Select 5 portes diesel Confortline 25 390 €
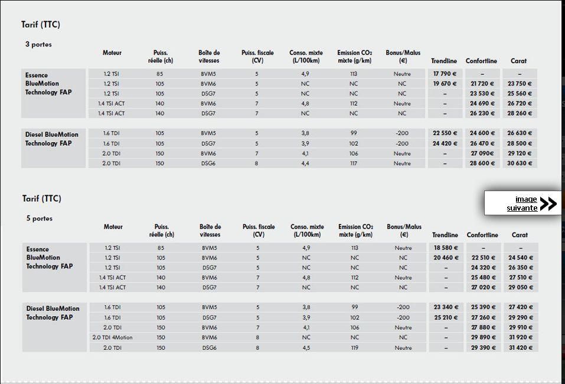 tap(483, 307)
